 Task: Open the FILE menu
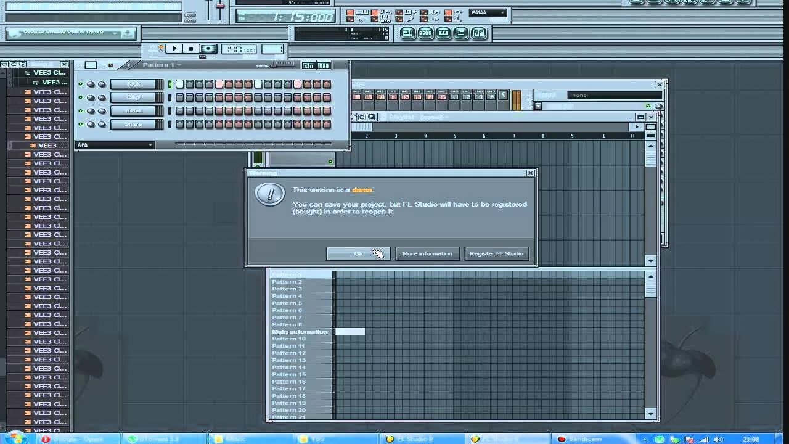pyautogui.click(x=15, y=6)
